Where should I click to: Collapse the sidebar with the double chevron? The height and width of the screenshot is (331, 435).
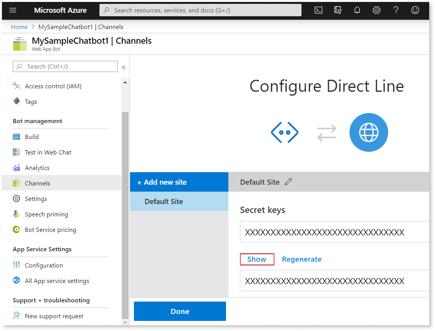[123, 67]
